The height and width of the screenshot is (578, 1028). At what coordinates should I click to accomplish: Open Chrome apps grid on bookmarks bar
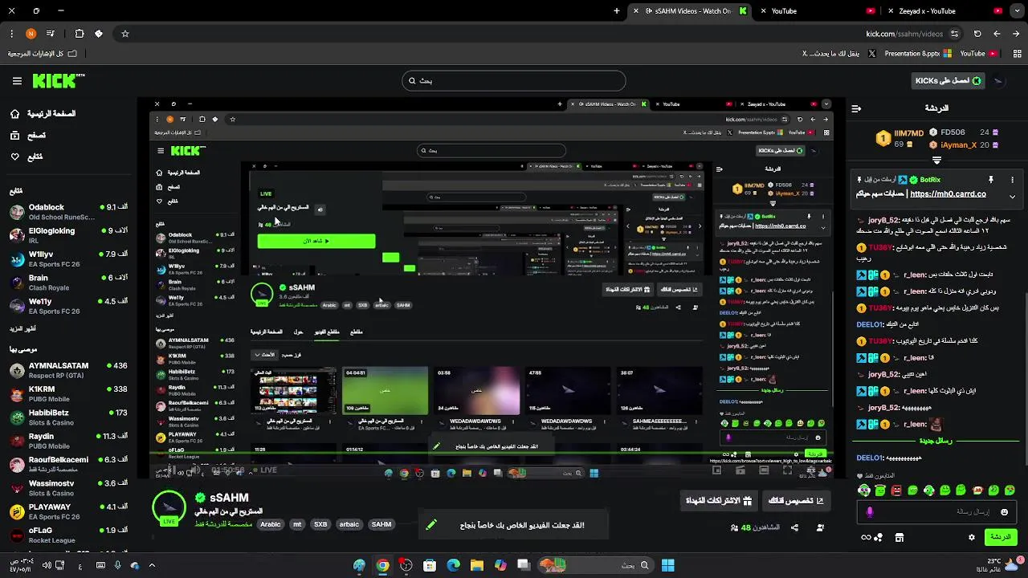[1016, 54]
